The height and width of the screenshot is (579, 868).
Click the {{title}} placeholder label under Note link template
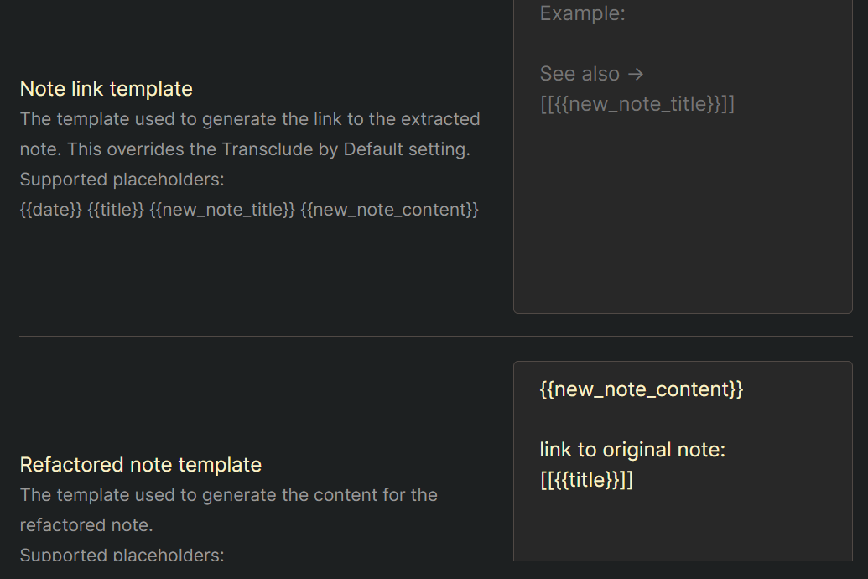coord(113,209)
